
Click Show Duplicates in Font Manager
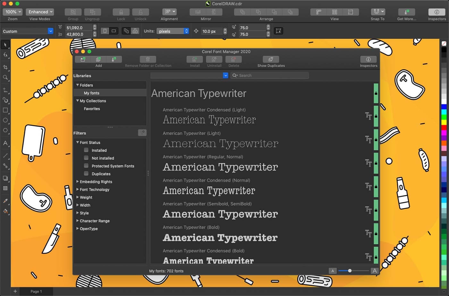(x=271, y=60)
